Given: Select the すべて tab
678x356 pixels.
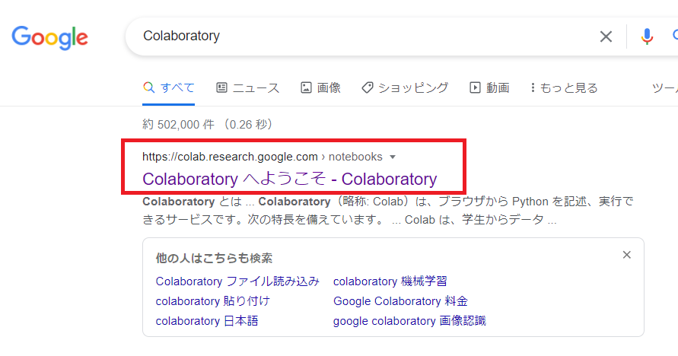Looking at the screenshot, I should (169, 88).
